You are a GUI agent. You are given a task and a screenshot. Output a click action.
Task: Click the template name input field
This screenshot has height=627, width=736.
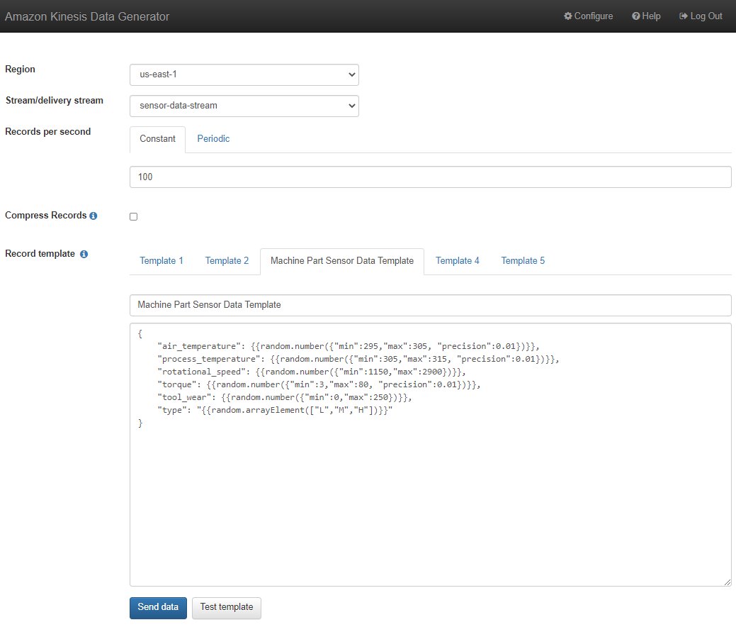pos(431,305)
